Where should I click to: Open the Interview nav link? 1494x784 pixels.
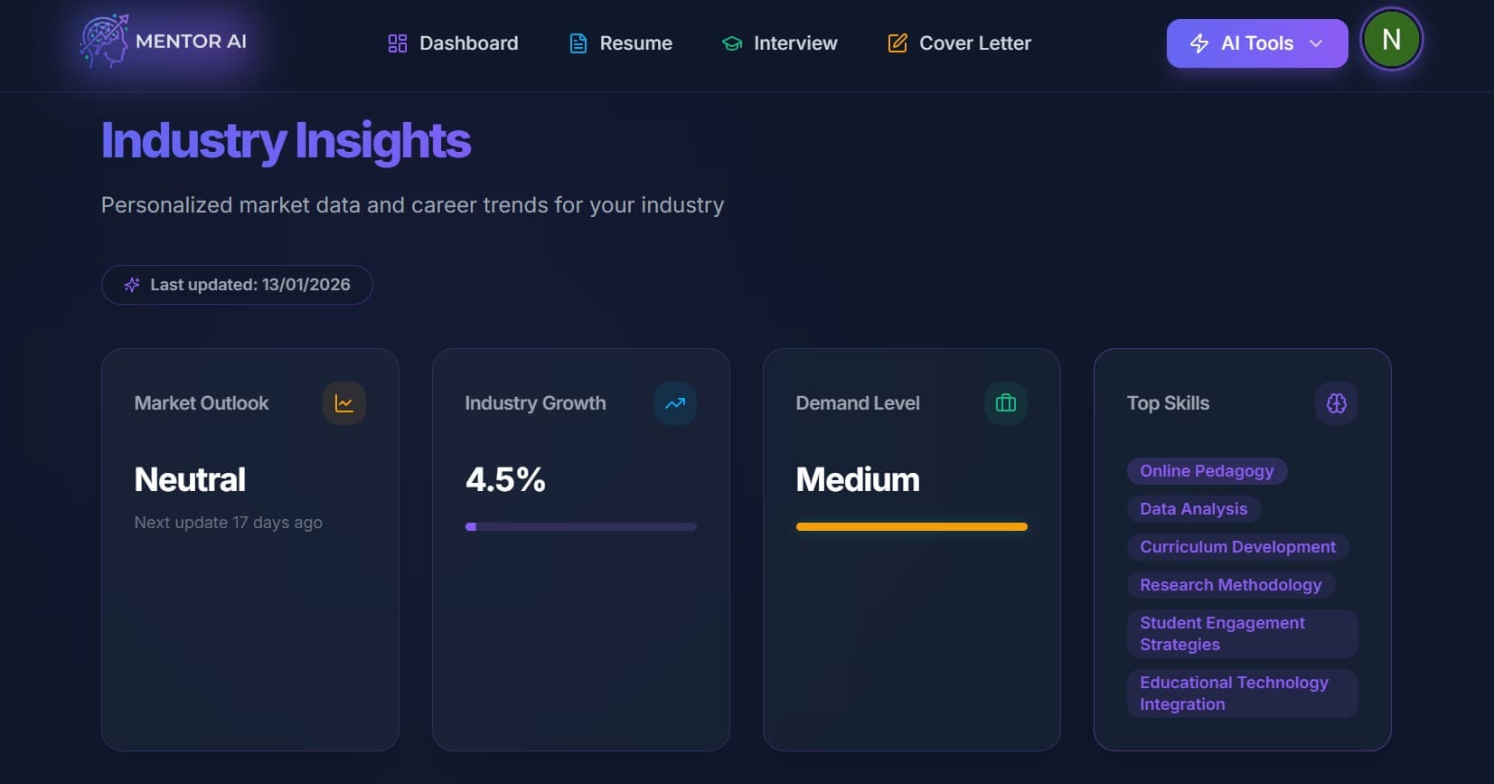(780, 43)
